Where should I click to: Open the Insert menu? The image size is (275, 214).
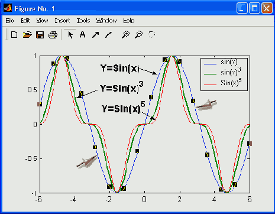(62, 21)
